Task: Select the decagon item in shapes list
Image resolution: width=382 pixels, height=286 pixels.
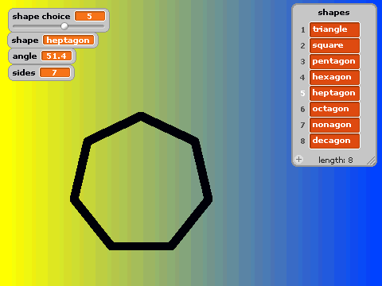Action: [x=334, y=141]
